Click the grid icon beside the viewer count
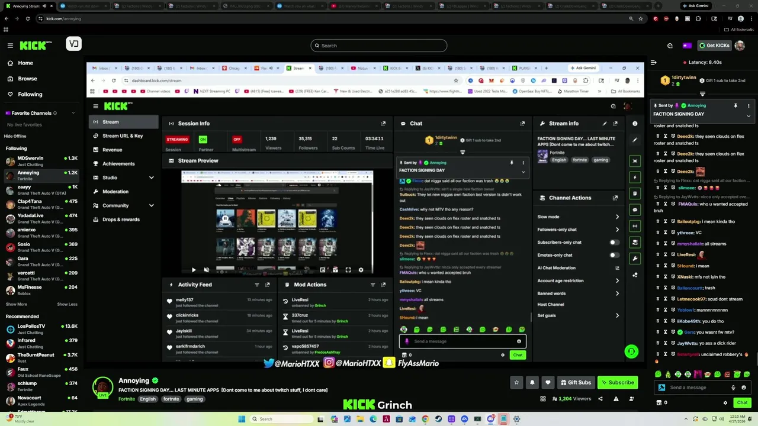The width and height of the screenshot is (758, 426). 543,399
